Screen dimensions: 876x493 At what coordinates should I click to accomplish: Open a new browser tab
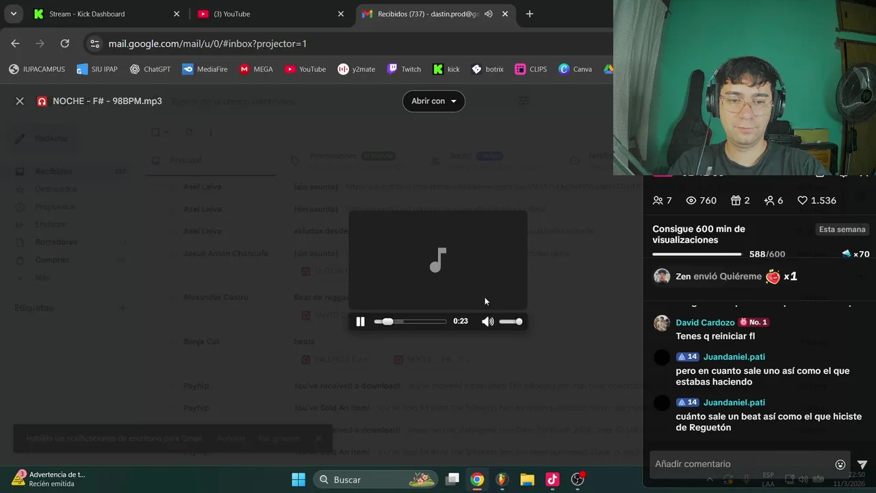pos(529,14)
